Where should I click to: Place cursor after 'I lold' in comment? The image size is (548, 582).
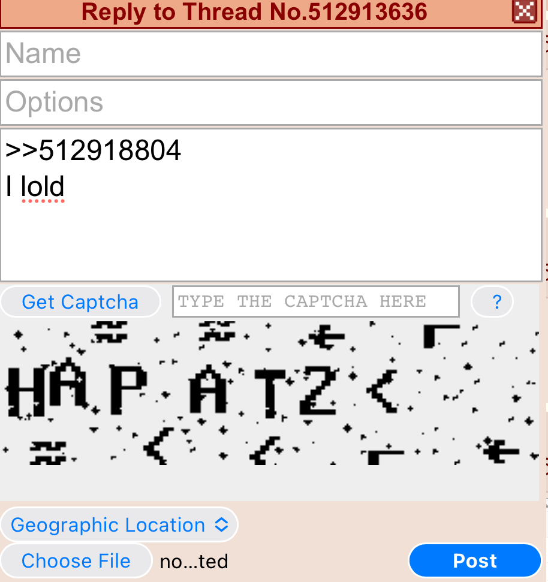tap(66, 186)
